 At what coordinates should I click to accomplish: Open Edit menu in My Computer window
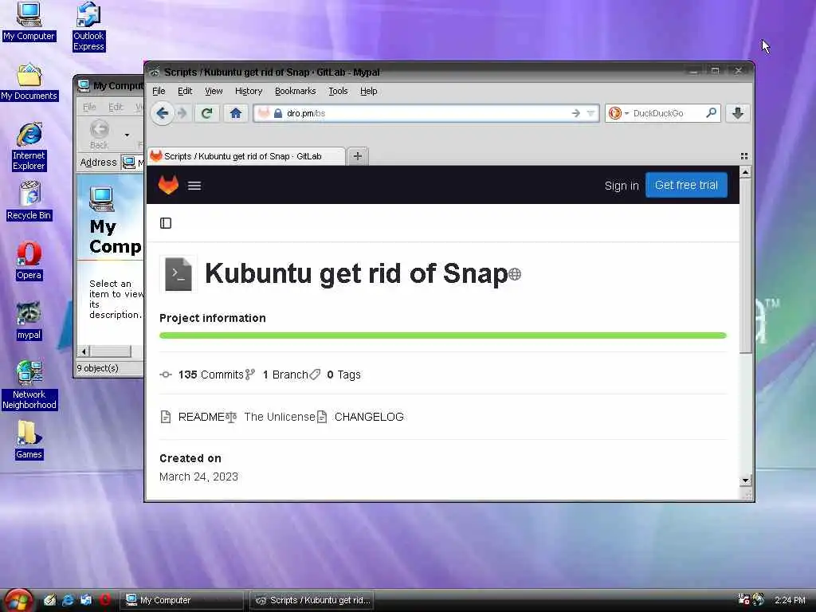(116, 107)
